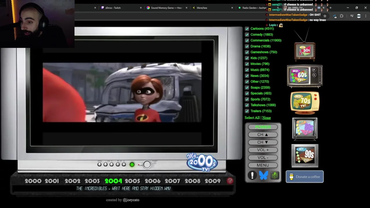Screen dimensions: 370x208
Task: Select the year 2007
Action: click(x=172, y=181)
